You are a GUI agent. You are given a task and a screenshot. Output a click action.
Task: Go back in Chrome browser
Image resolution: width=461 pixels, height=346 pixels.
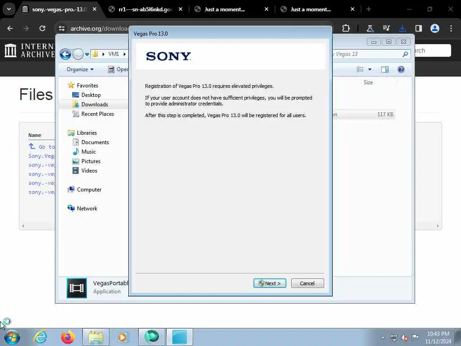click(x=10, y=28)
